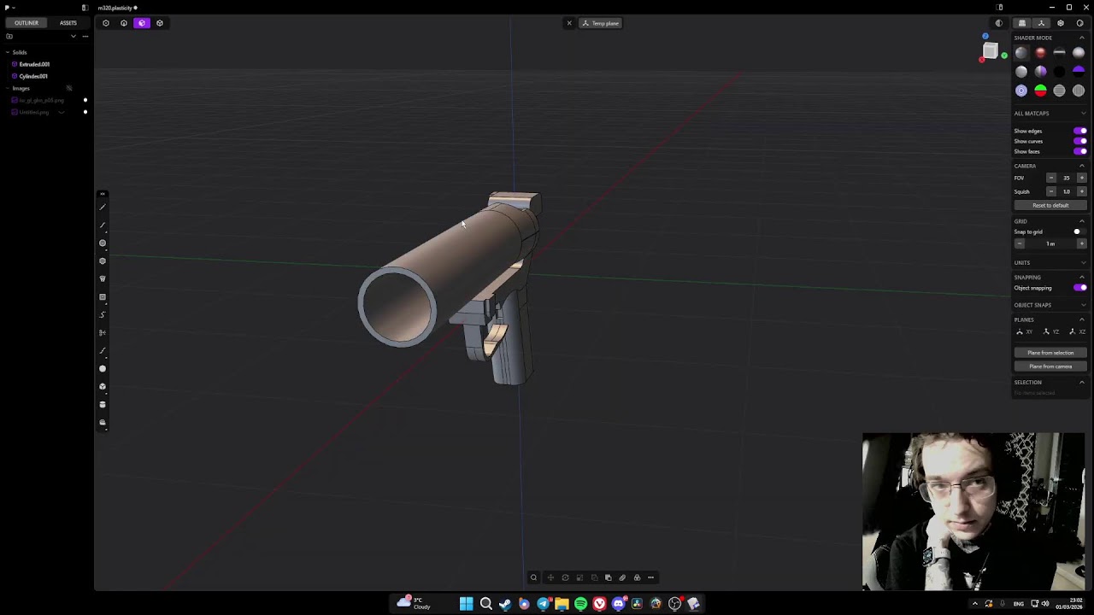Select the Line tool in left toolbar

coord(103,208)
